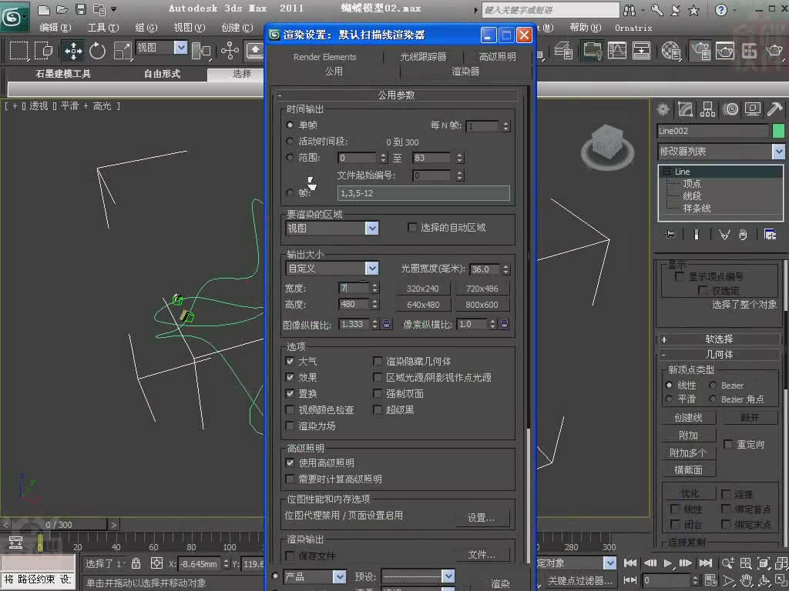
Task: Click the bitmap proxy Setup button
Action: point(481,517)
